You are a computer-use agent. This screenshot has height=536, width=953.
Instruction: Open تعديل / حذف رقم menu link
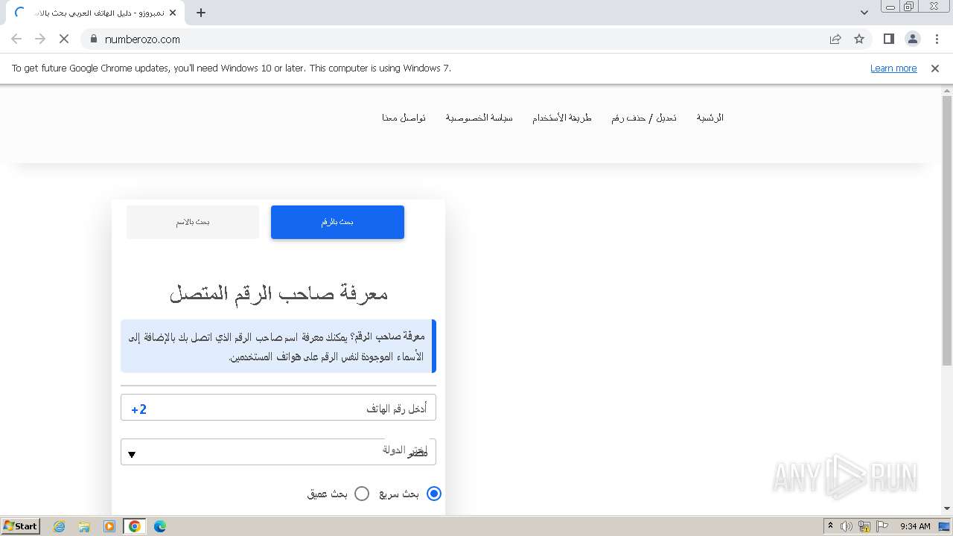(644, 118)
